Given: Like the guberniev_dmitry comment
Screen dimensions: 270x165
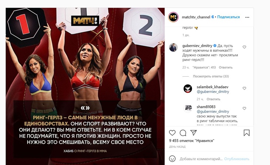Looking at the screenshot, I should point(244,47).
